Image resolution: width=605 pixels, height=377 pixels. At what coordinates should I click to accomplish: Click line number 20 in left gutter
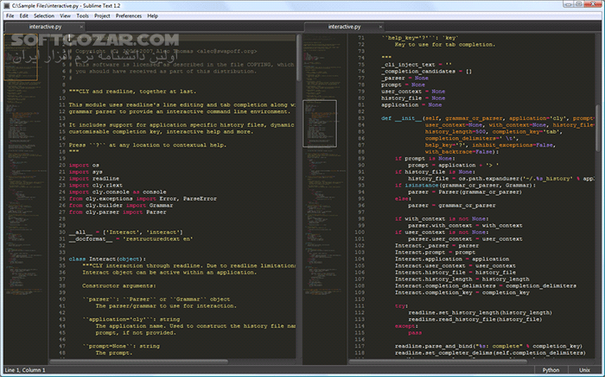pos(62,165)
